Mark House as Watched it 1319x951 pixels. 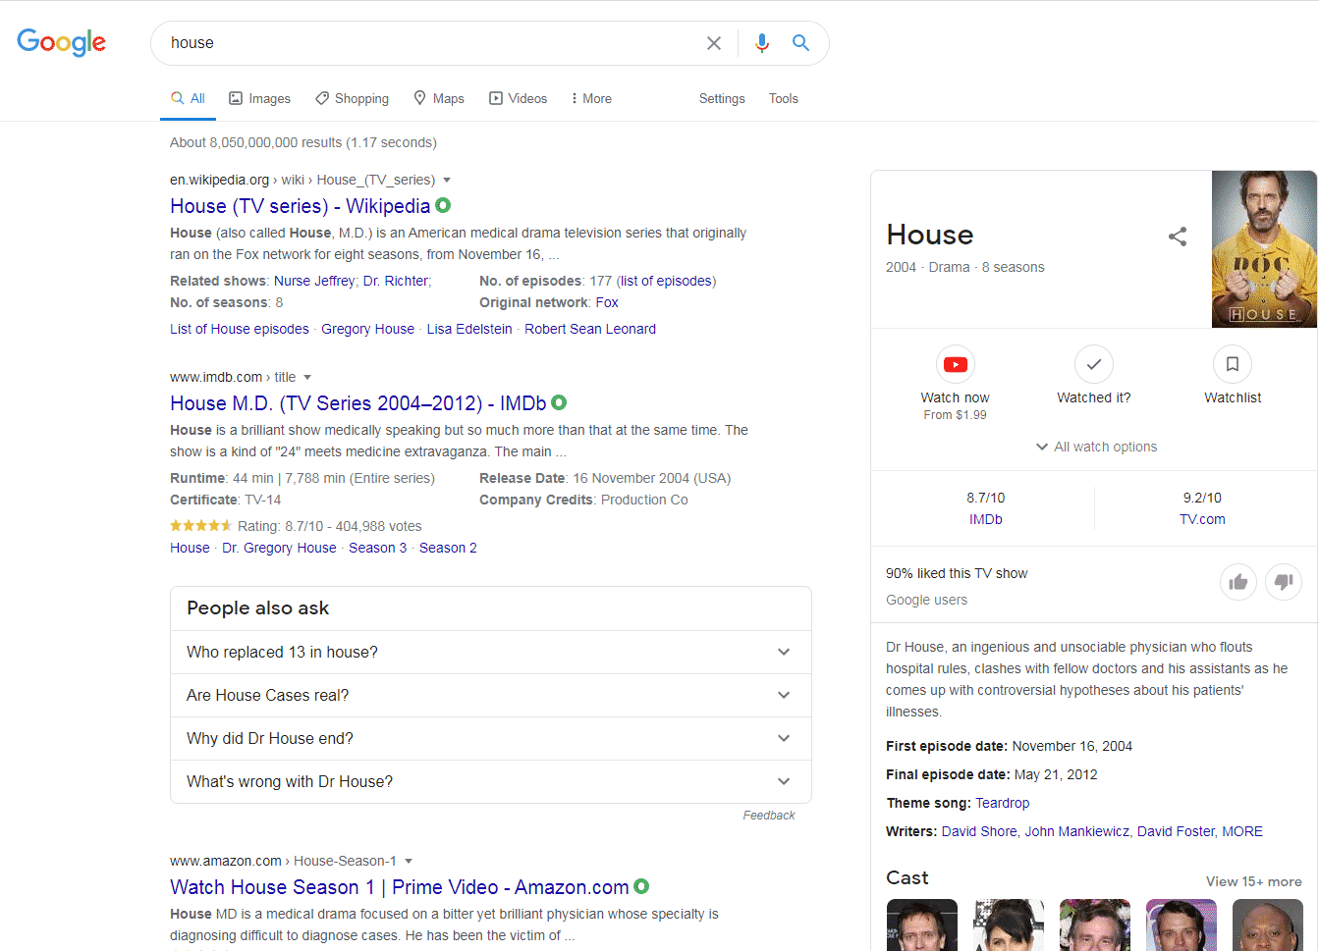[x=1093, y=365]
